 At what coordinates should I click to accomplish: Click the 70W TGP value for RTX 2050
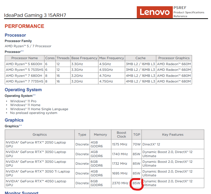click(136, 144)
